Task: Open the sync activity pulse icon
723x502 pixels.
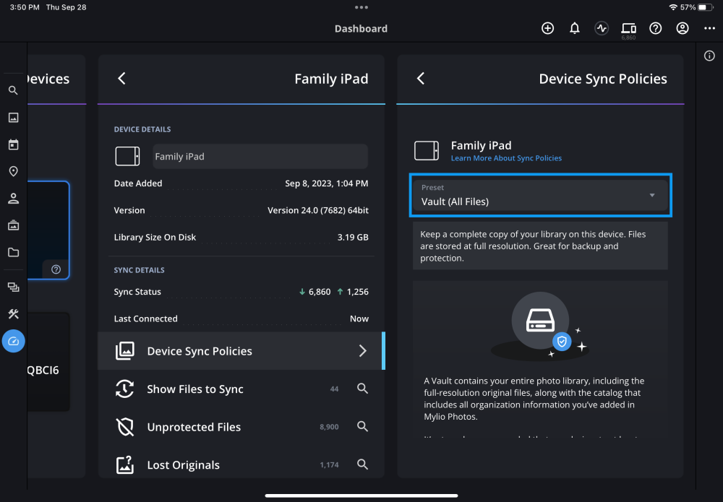Action: coord(602,28)
